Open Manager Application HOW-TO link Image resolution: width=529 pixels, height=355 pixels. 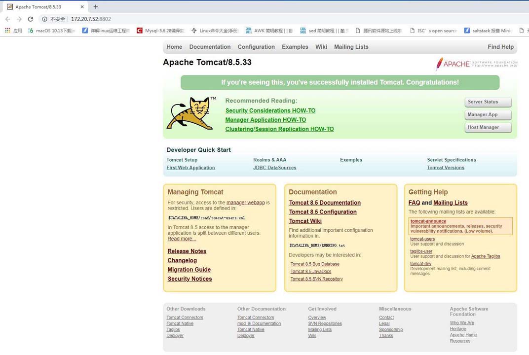pos(265,120)
